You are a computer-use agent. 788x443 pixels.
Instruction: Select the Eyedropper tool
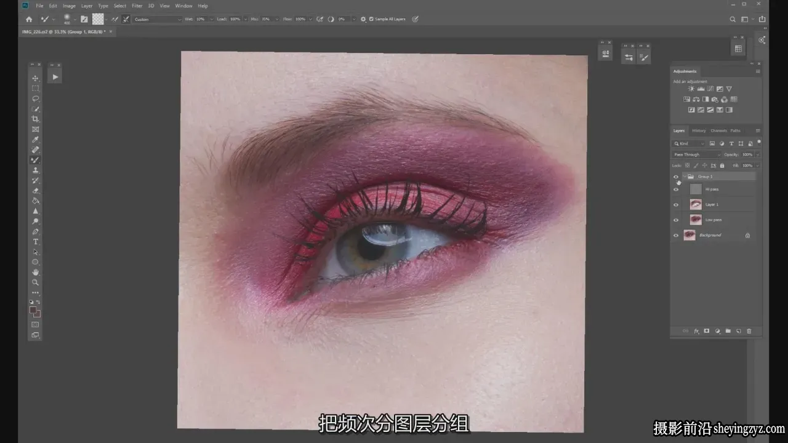pos(35,140)
